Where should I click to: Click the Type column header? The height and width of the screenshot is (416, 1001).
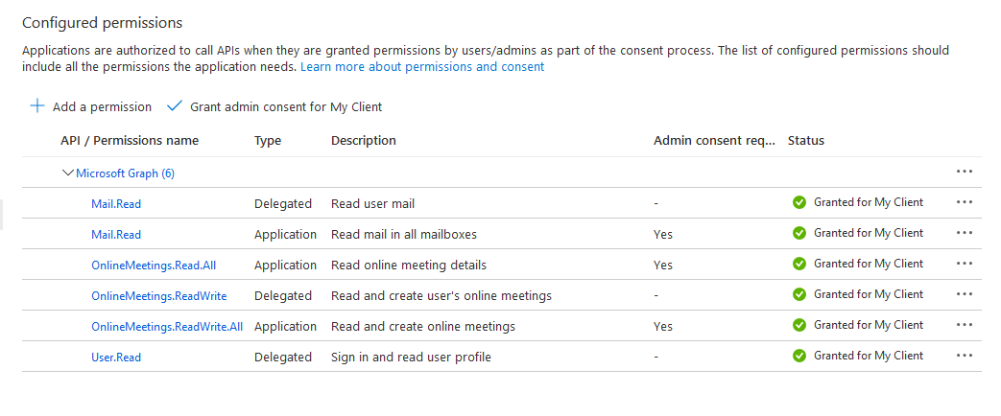[x=268, y=141]
